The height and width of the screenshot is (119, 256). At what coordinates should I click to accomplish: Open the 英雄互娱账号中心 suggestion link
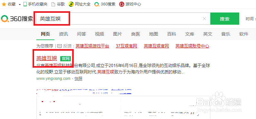click(x=192, y=46)
